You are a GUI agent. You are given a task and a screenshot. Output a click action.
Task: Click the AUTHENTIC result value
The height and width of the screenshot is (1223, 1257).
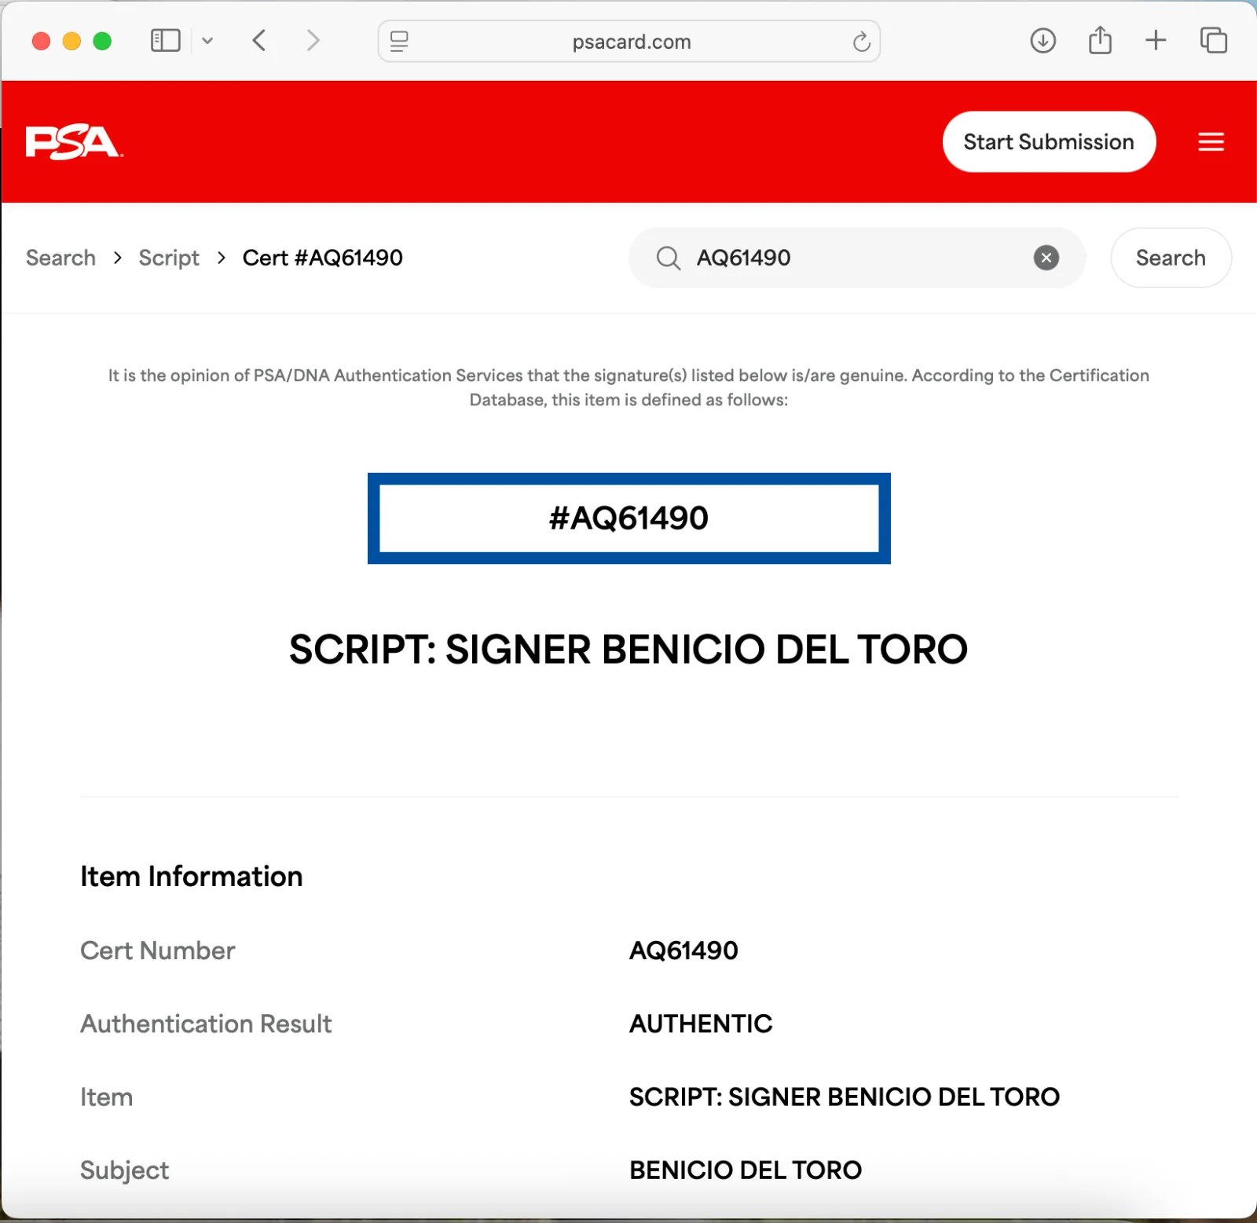[x=701, y=1023]
